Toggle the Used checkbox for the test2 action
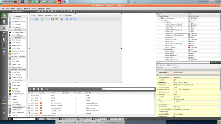This screenshot has width=221, height=124. point(41,98)
